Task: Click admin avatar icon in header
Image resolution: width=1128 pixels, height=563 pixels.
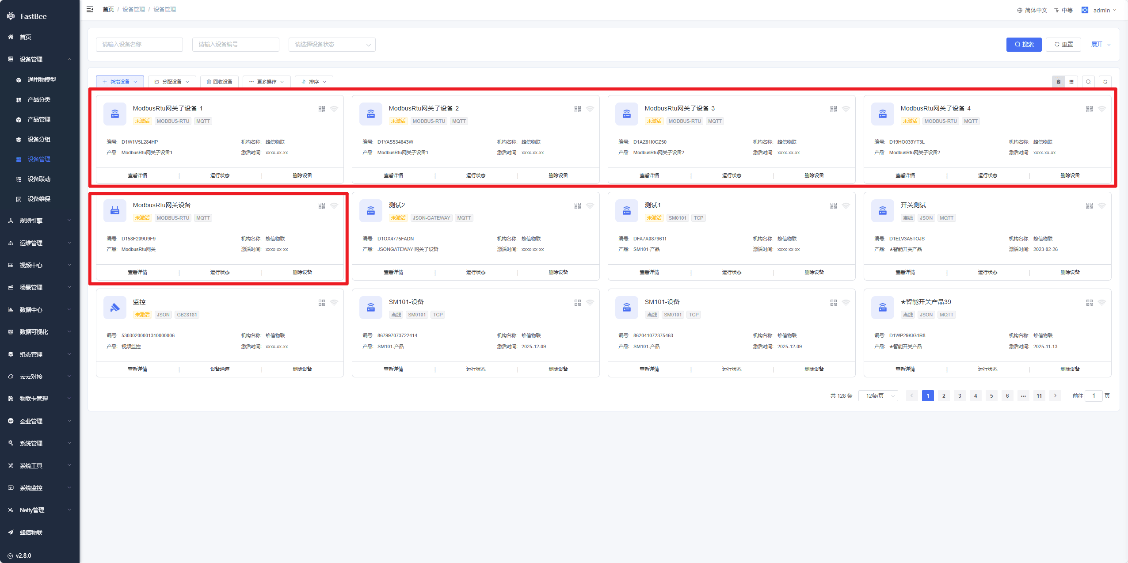Action: coord(1085,10)
